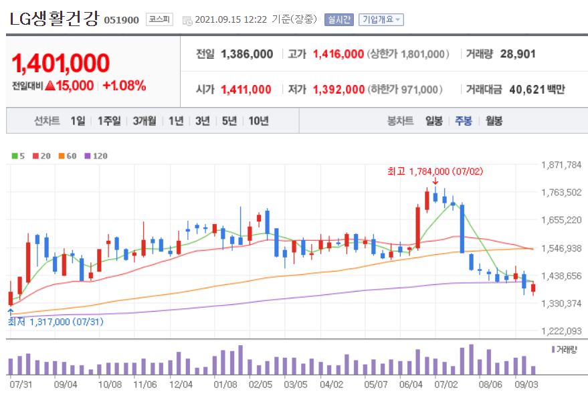588x396 pixels.
Task: Click the stock code 051900 link
Action: 120,19
